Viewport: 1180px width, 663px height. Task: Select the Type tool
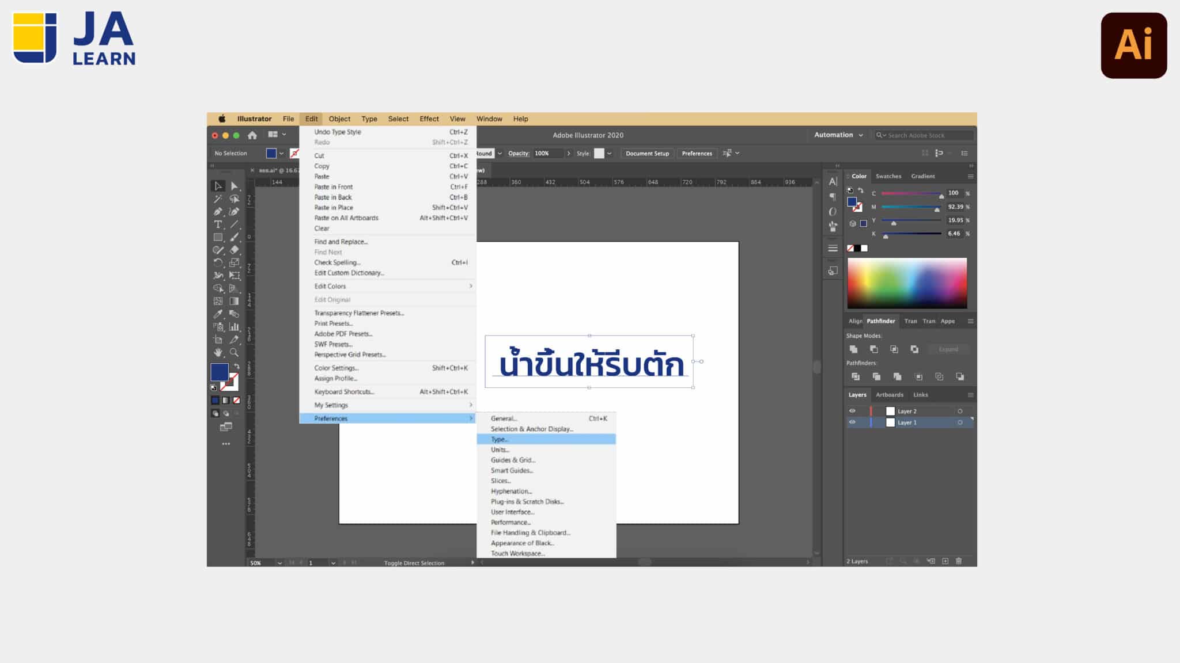click(x=218, y=224)
